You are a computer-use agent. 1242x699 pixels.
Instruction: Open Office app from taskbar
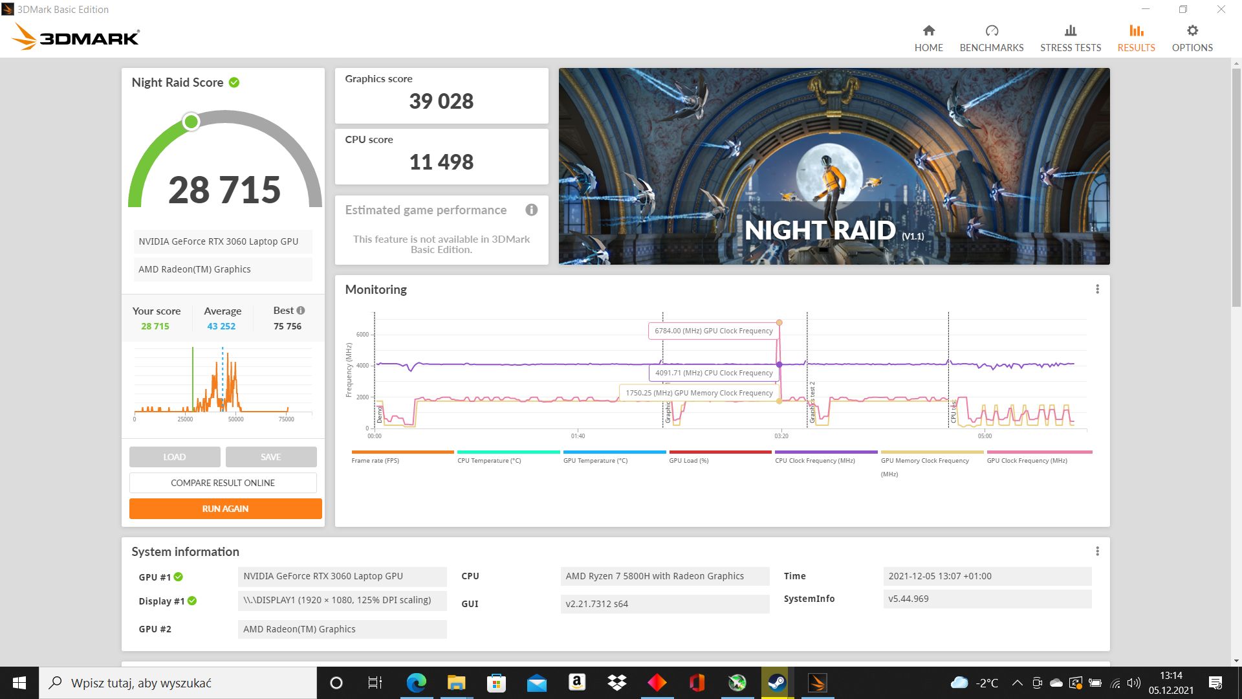point(697,683)
